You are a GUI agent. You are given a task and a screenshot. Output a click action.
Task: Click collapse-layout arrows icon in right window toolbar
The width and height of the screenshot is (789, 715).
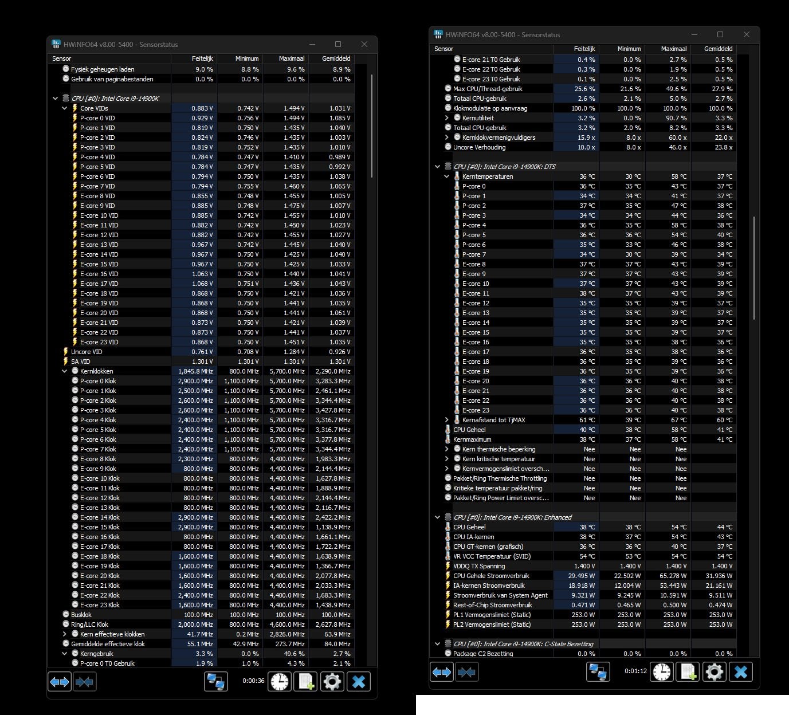coord(467,672)
